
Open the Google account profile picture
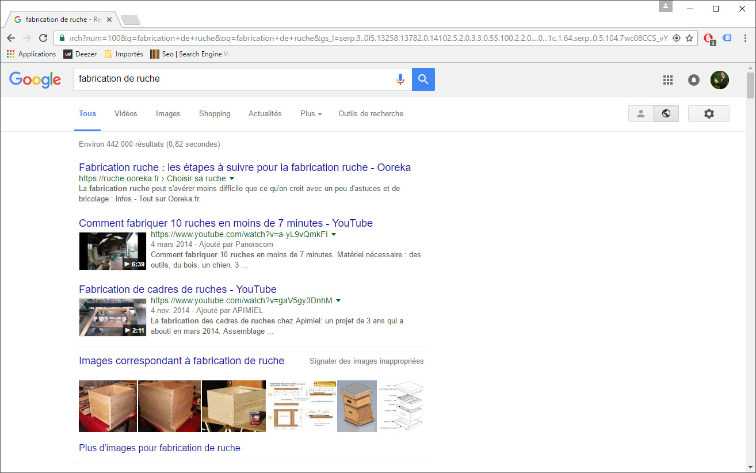[x=720, y=80]
